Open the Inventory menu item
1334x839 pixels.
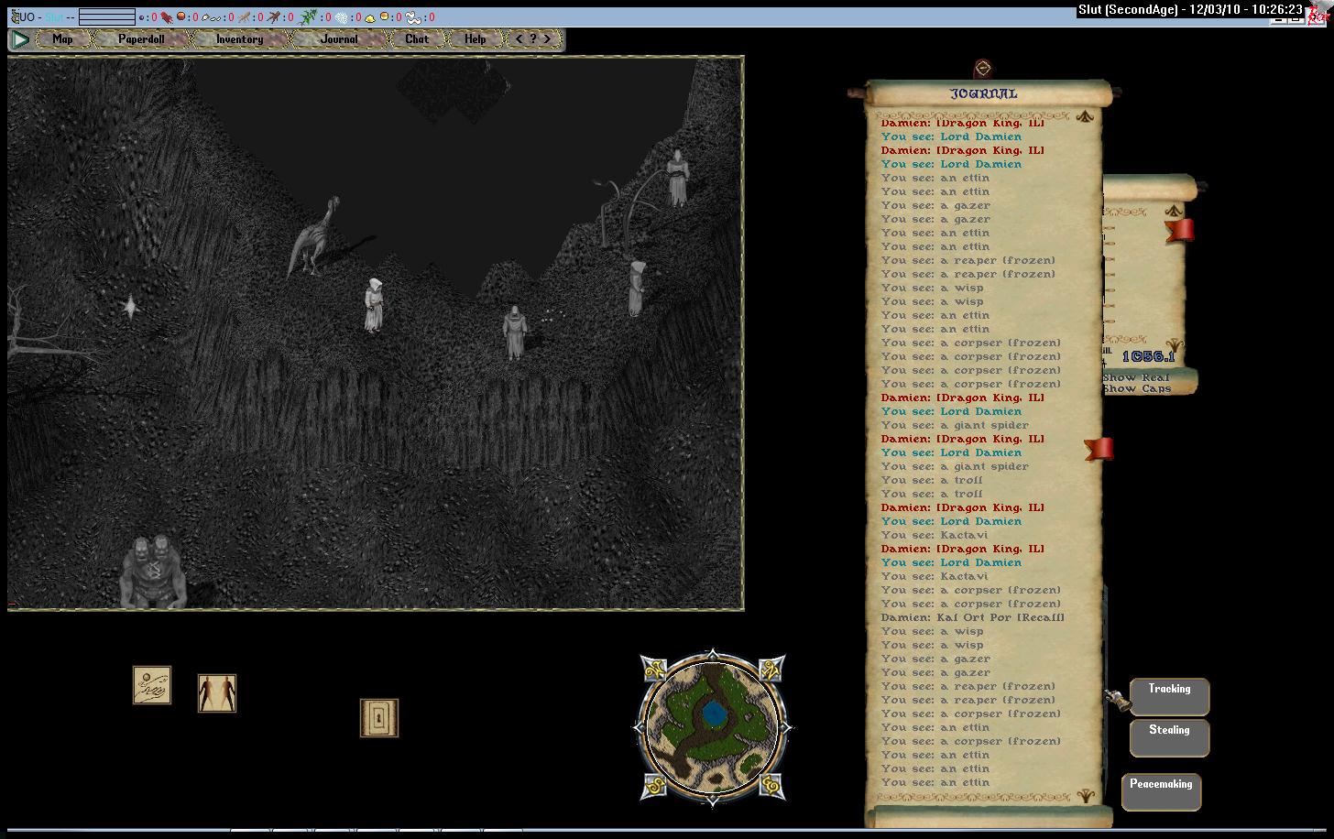pyautogui.click(x=239, y=39)
